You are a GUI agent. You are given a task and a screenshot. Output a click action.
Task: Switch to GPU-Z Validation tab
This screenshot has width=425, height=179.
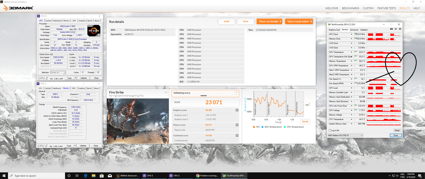[364, 30]
